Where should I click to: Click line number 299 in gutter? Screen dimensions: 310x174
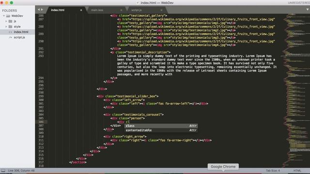[41, 96]
